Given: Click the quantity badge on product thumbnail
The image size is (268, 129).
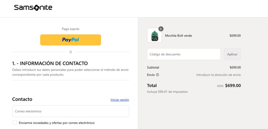Looking at the screenshot, I should point(161,29).
